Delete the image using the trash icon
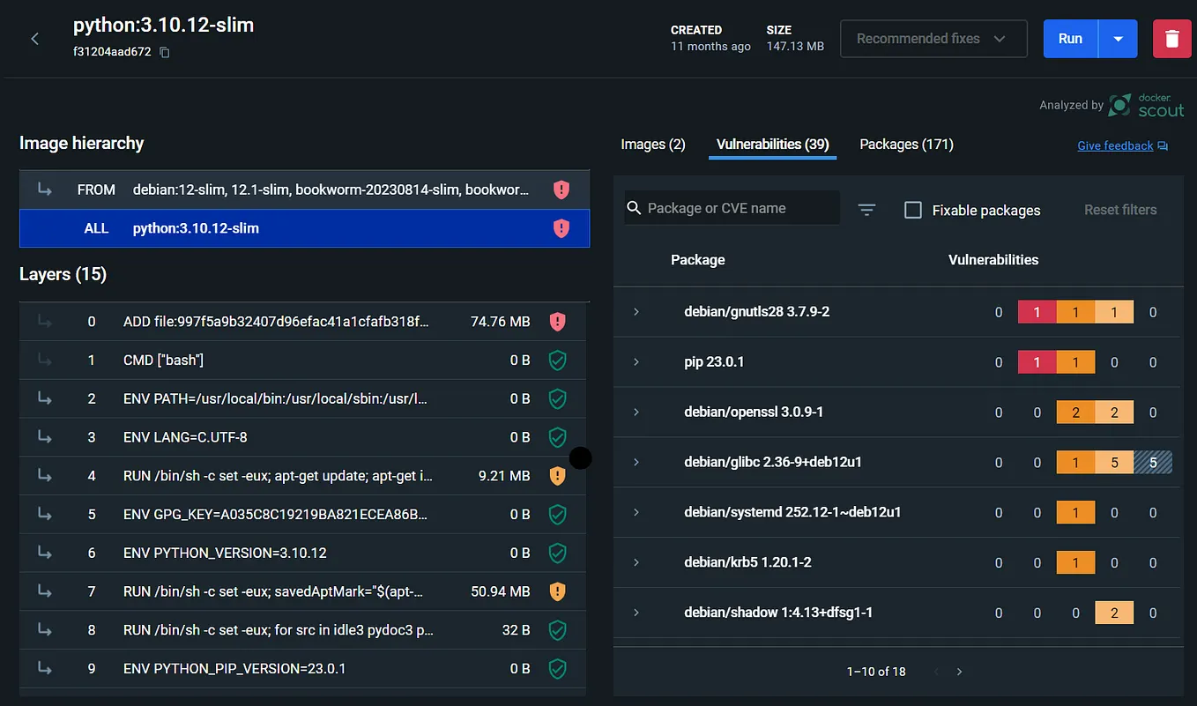Image resolution: width=1197 pixels, height=706 pixels. 1172,38
